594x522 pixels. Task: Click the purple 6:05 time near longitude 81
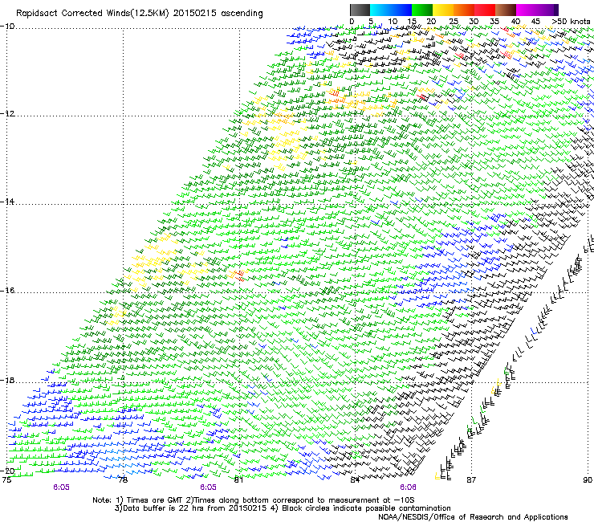(x=209, y=487)
